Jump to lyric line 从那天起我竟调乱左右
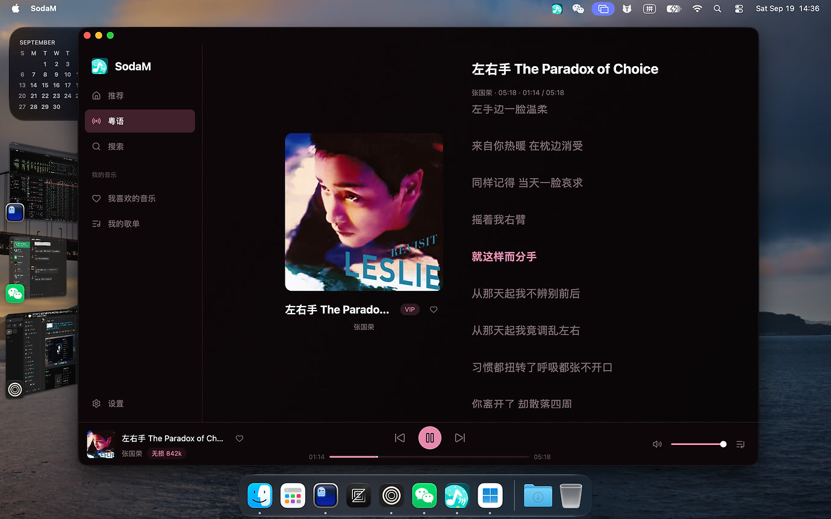The height and width of the screenshot is (519, 831). tap(526, 330)
